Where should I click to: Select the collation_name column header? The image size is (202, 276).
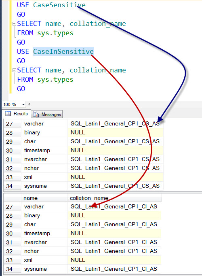pyautogui.click(x=114, y=198)
